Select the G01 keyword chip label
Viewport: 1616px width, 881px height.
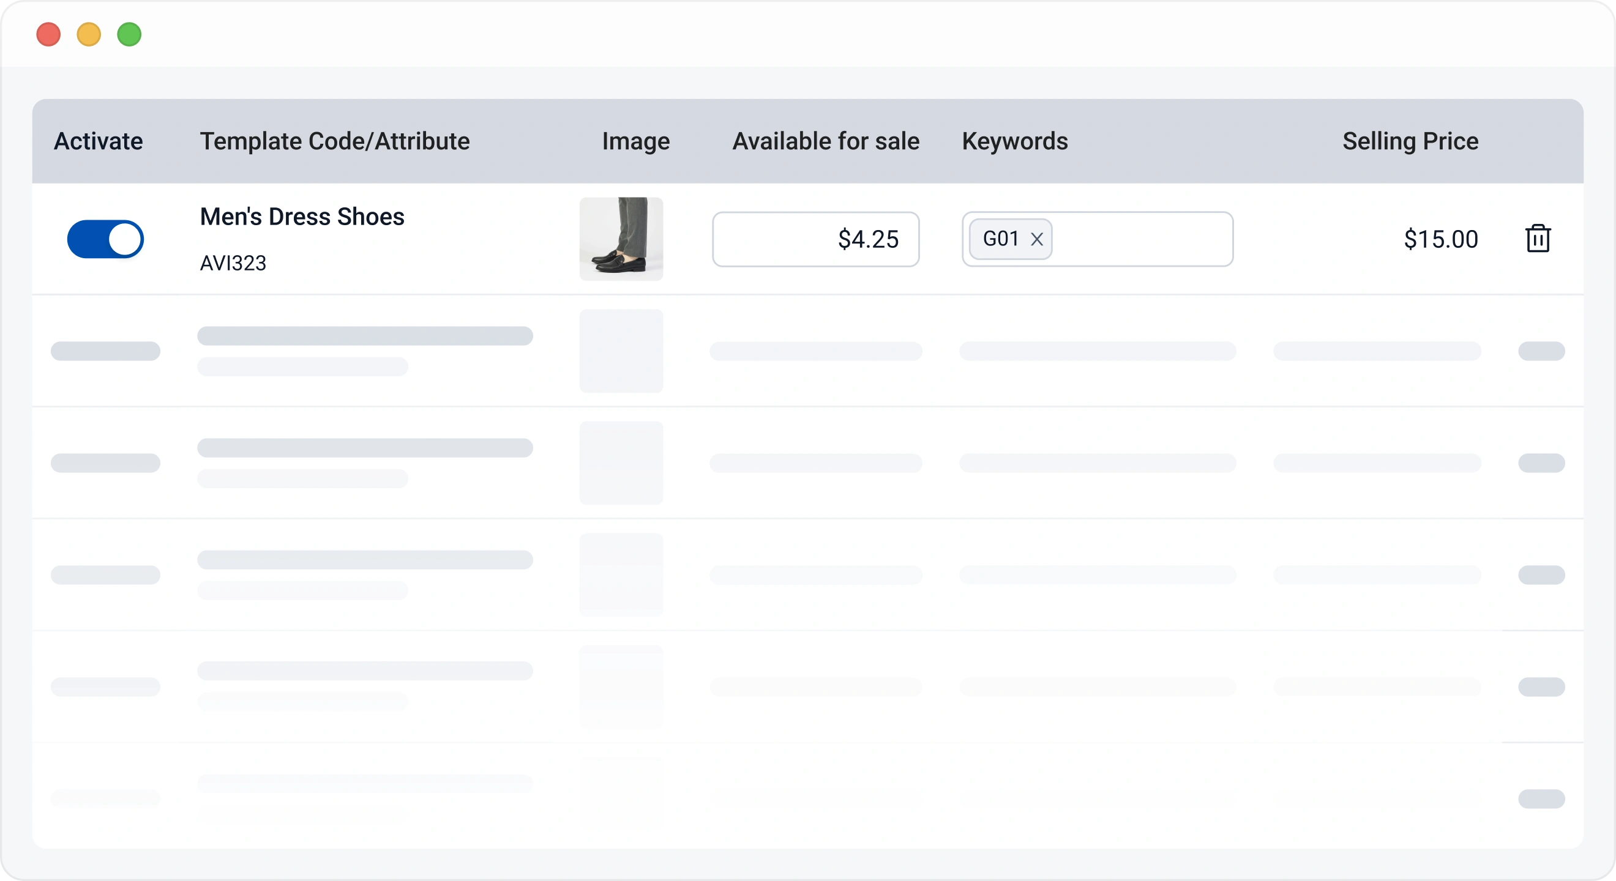pyautogui.click(x=1001, y=239)
